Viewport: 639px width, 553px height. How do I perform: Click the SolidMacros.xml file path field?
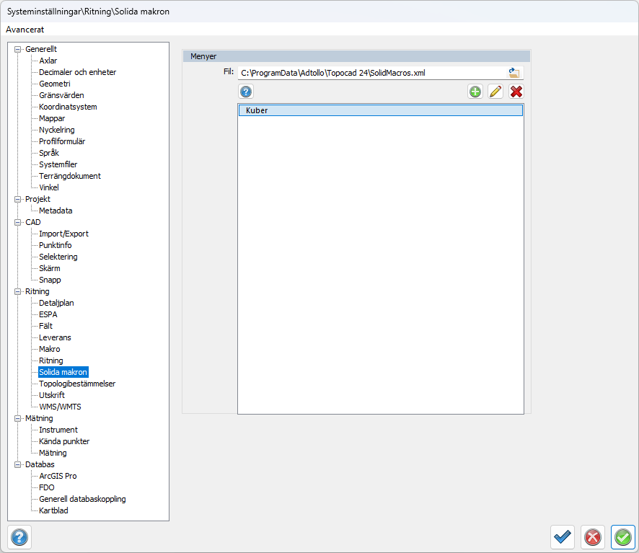[371, 73]
